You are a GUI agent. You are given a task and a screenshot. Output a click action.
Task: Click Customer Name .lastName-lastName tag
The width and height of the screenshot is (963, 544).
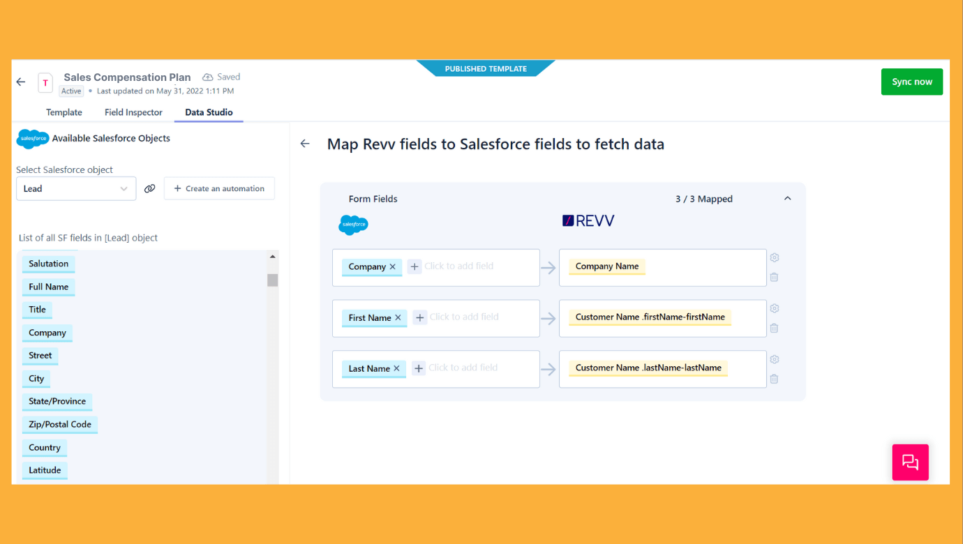[x=648, y=368]
